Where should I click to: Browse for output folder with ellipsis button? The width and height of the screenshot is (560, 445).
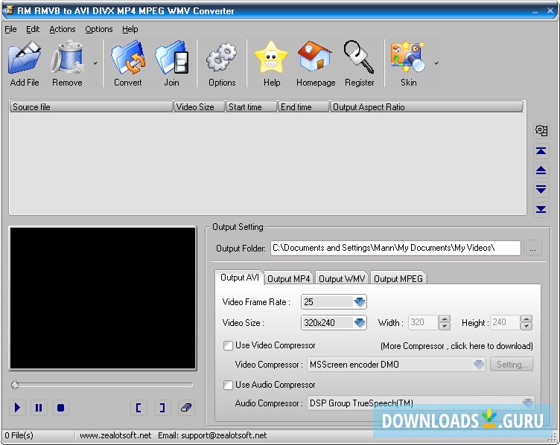coord(532,248)
